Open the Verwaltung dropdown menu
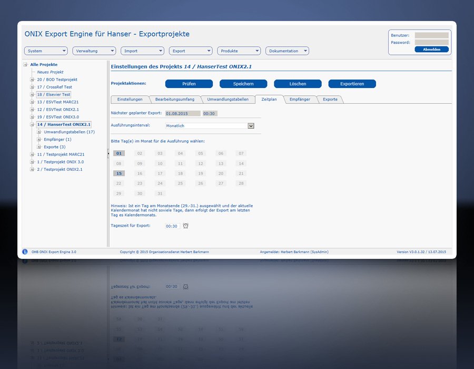The image size is (474, 369). pos(94,51)
